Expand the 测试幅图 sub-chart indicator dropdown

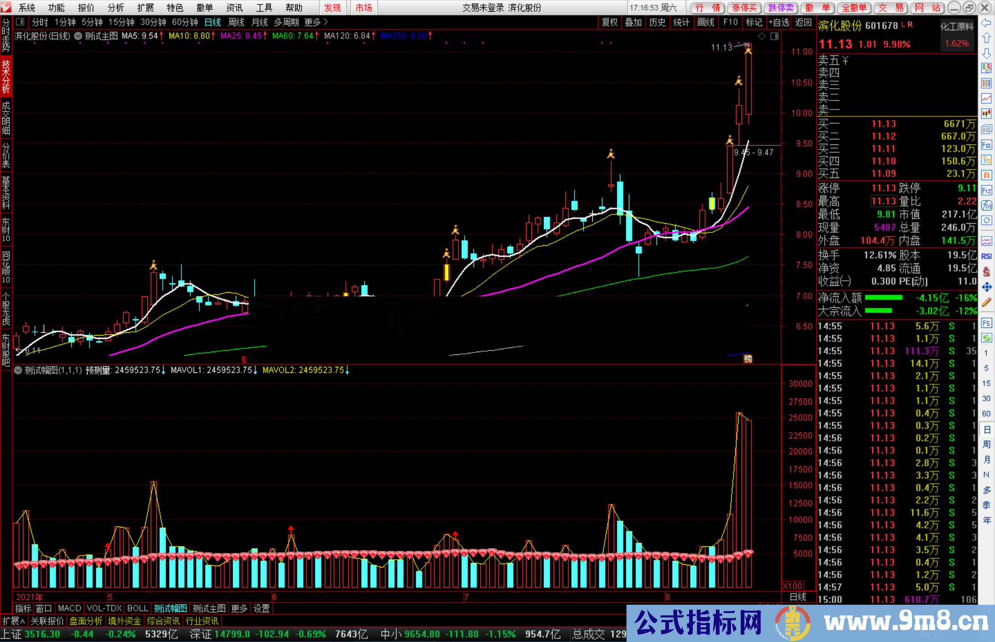[18, 370]
